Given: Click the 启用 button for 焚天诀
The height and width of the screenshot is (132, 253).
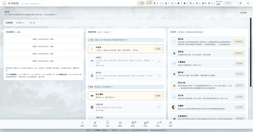Looking at the screenshot, I should [x=159, y=76].
